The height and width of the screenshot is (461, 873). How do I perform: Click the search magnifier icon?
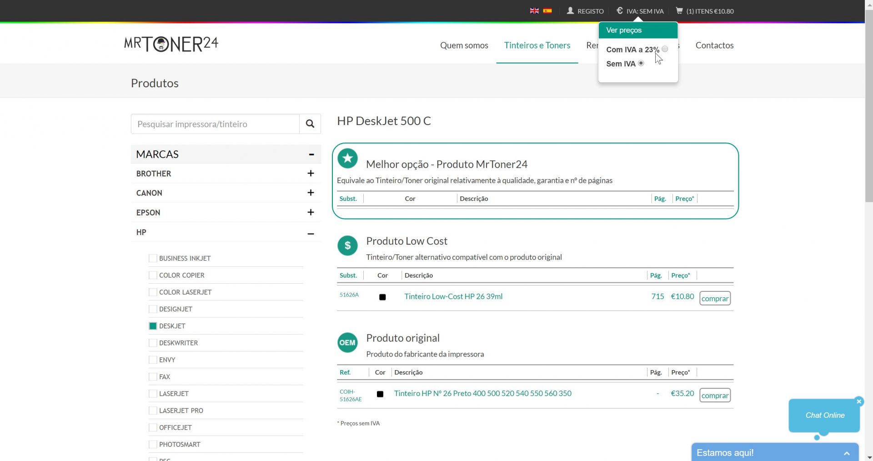point(310,124)
